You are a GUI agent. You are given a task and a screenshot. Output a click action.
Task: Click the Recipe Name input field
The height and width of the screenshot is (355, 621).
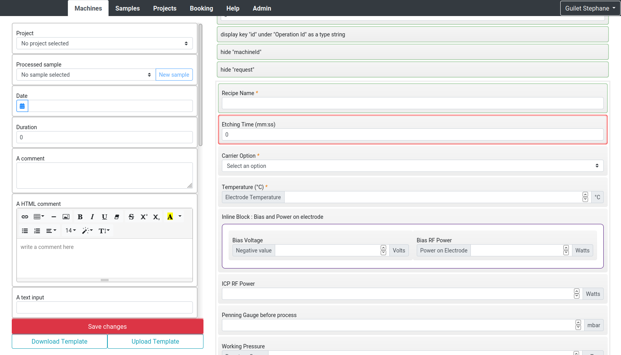click(x=412, y=103)
